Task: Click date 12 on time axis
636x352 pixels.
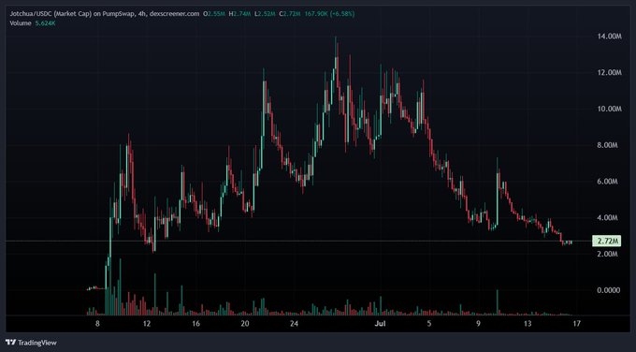Action: point(147,324)
